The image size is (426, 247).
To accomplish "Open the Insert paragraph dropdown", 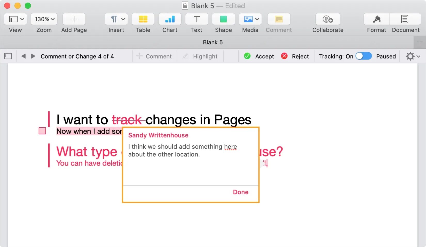I will click(x=116, y=19).
